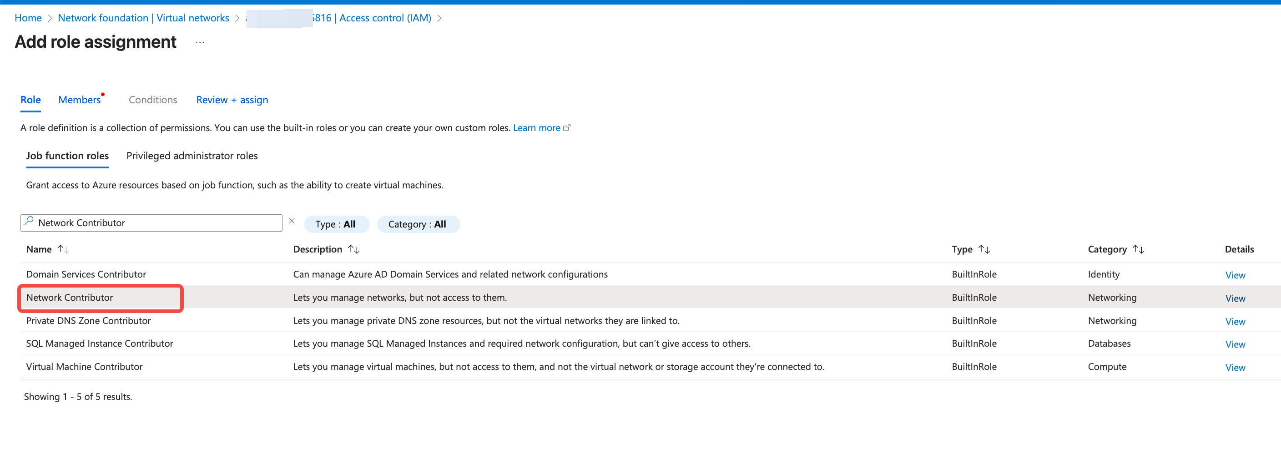Switch to the Members tab
The height and width of the screenshot is (475, 1281).
pos(80,100)
